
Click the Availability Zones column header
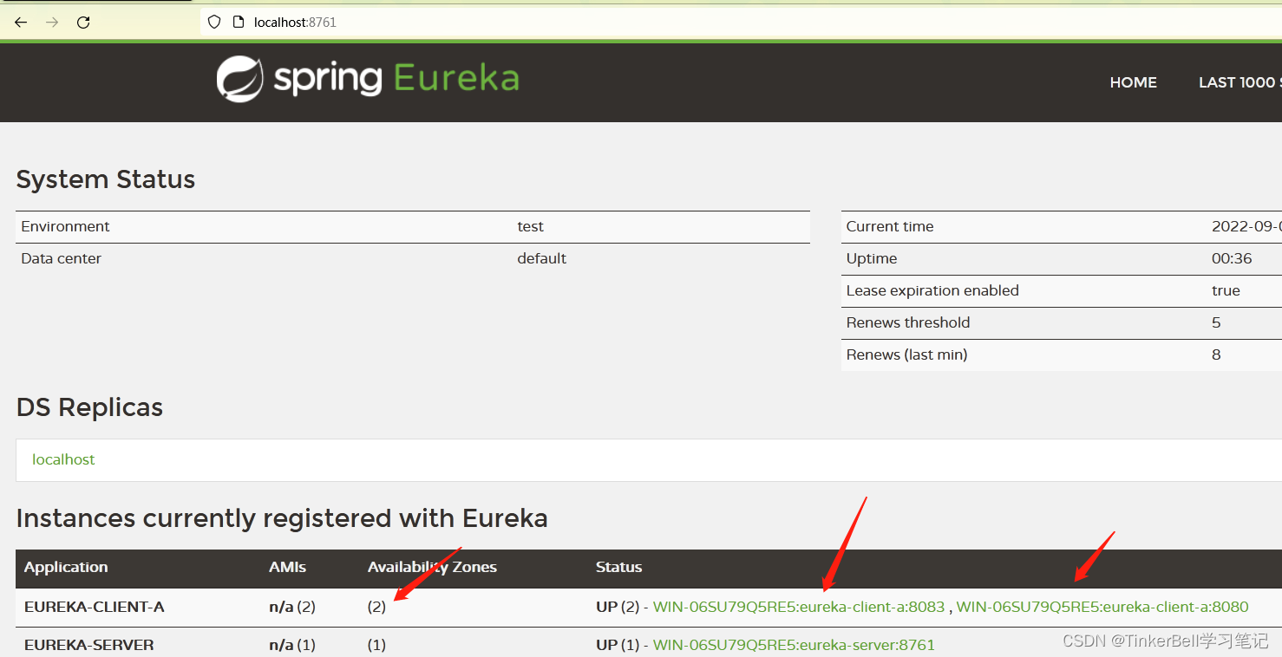(x=432, y=567)
